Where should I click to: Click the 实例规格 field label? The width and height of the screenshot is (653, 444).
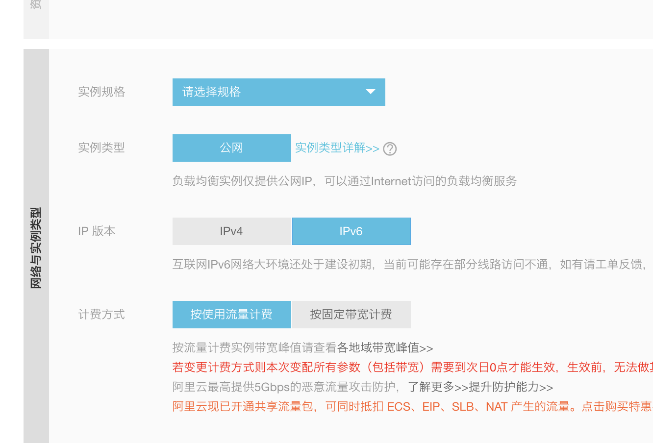pyautogui.click(x=101, y=92)
